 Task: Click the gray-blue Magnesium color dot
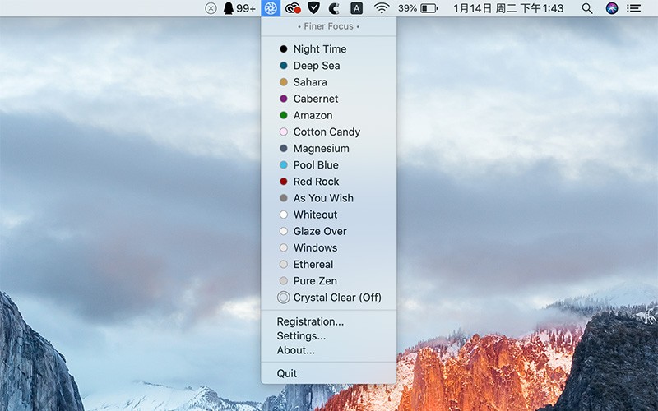[284, 149]
